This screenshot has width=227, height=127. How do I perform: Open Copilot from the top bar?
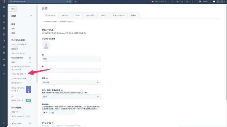(204, 2)
